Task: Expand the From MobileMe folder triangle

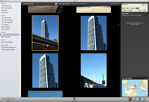Action: coord(1,42)
